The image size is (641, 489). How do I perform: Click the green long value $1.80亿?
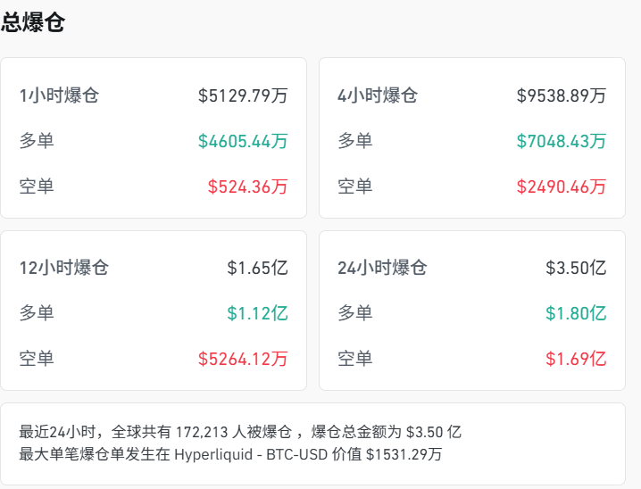coord(576,313)
